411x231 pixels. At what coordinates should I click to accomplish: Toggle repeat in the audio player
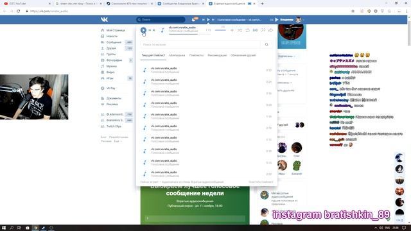click(x=247, y=30)
